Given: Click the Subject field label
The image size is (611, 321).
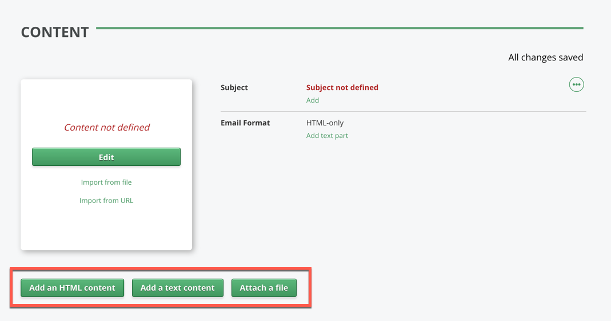Looking at the screenshot, I should [234, 88].
